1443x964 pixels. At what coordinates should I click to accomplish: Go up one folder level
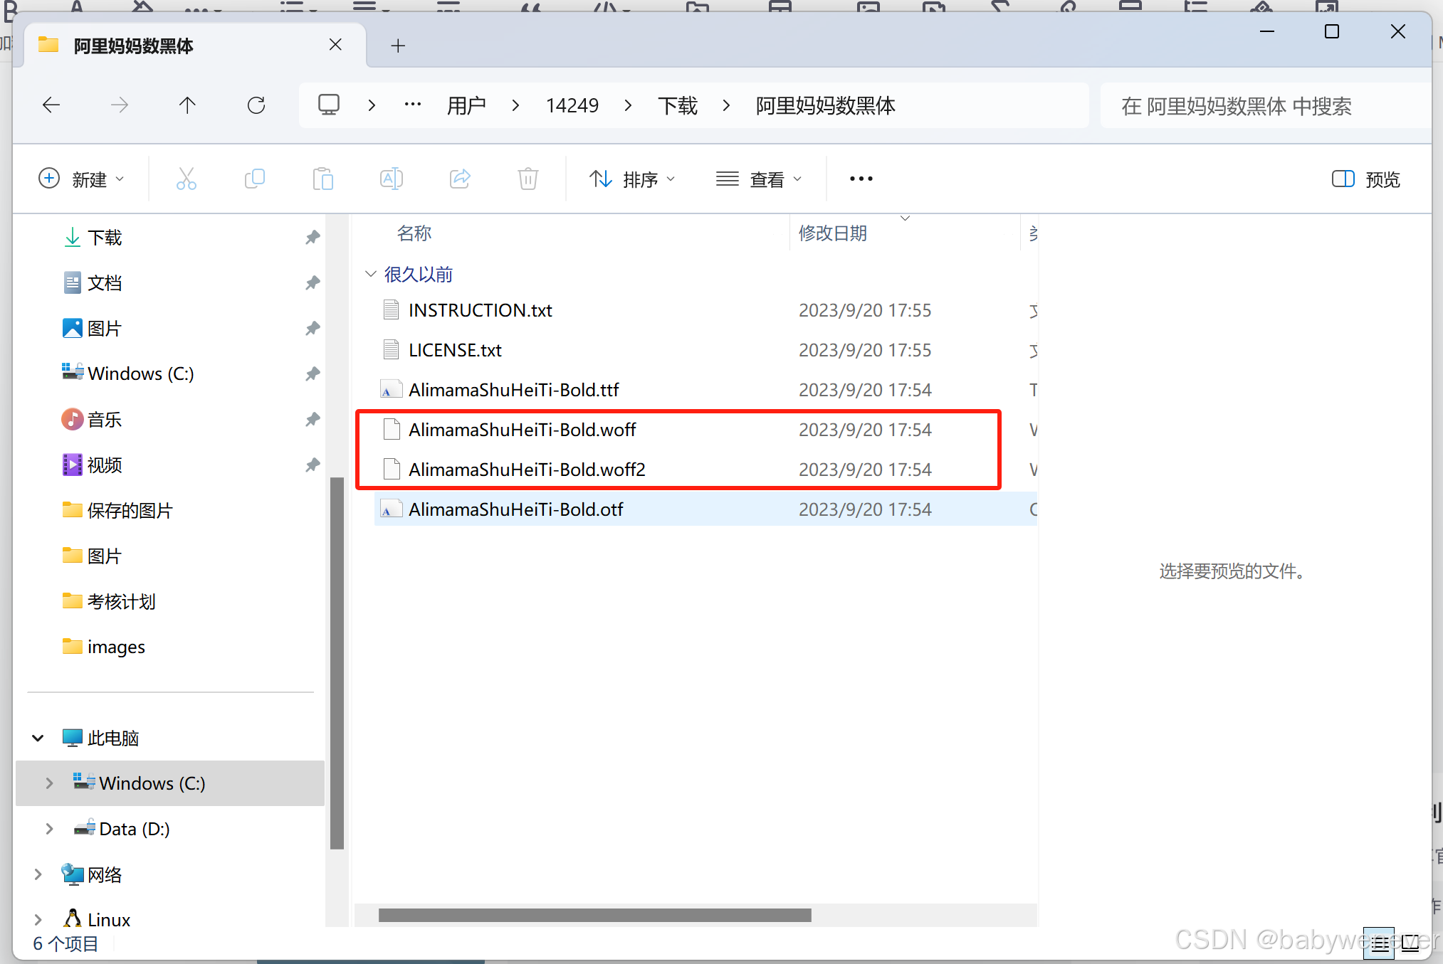(x=187, y=105)
